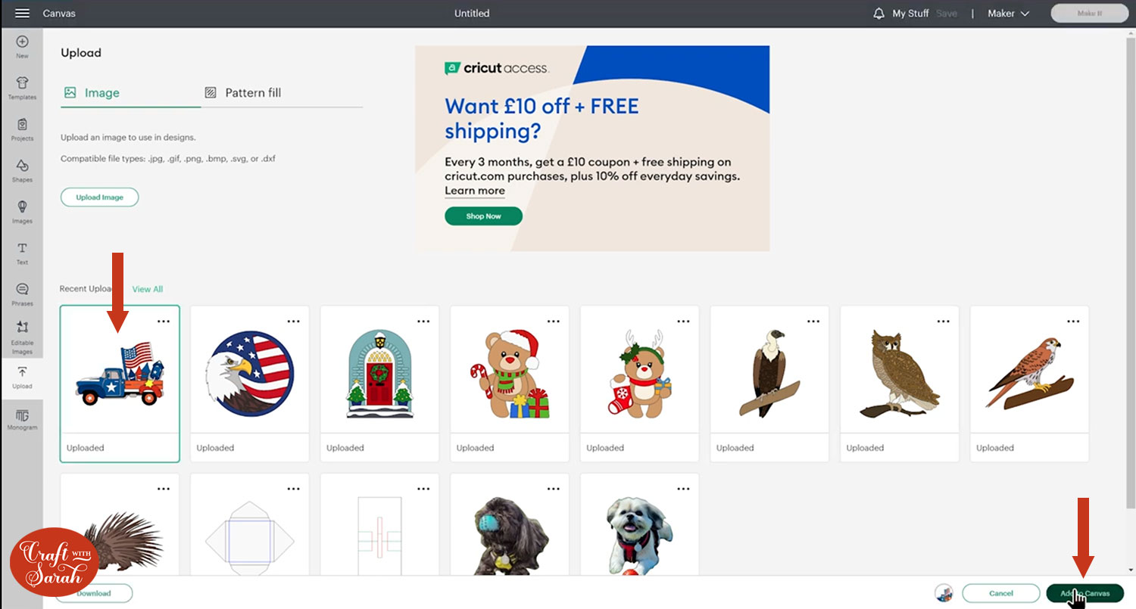The width and height of the screenshot is (1136, 609).
Task: Expand the Maker machine dropdown
Action: pyautogui.click(x=1009, y=14)
